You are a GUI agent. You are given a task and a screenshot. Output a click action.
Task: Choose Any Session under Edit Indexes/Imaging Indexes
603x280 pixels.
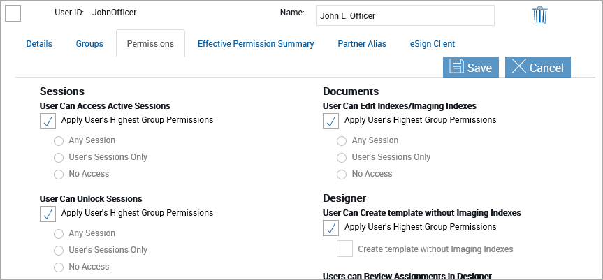pos(342,141)
